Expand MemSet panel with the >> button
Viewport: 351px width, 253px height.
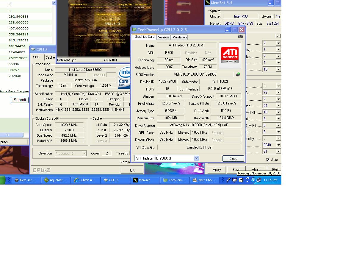278,36
